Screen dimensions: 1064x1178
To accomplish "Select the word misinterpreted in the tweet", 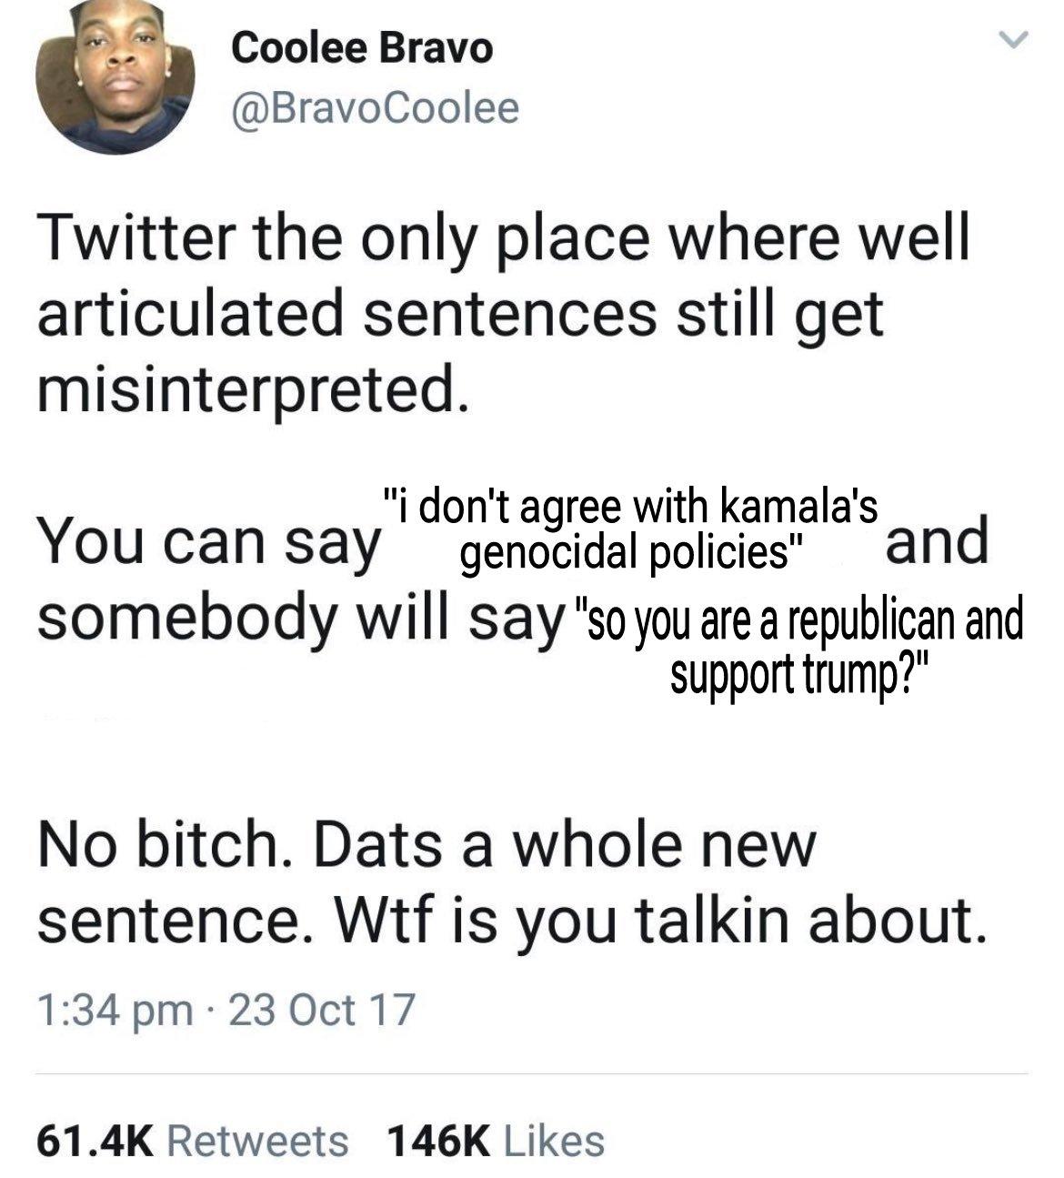I will tap(250, 391).
